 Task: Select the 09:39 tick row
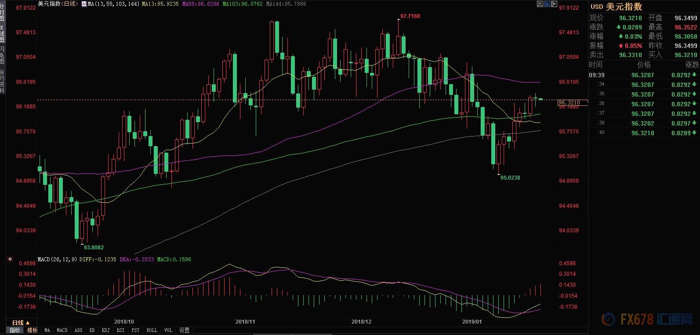tap(644, 75)
